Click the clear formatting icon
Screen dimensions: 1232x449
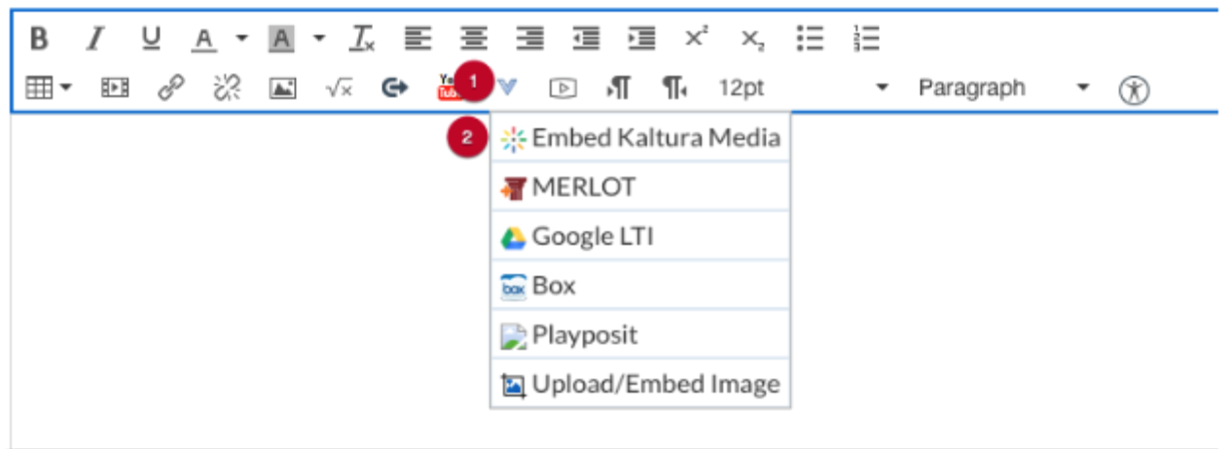pyautogui.click(x=361, y=39)
